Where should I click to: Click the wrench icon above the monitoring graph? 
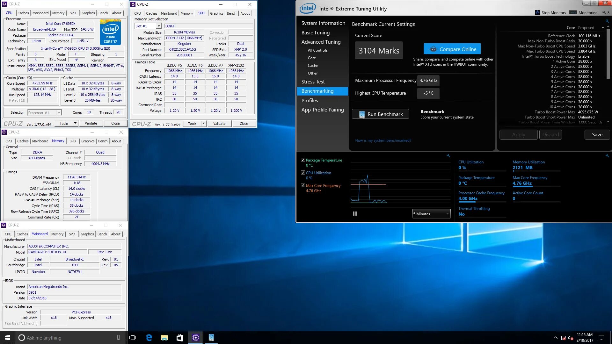tap(448, 156)
